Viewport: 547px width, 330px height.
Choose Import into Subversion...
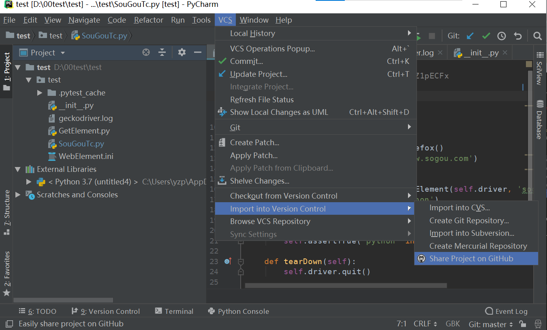pos(476,233)
